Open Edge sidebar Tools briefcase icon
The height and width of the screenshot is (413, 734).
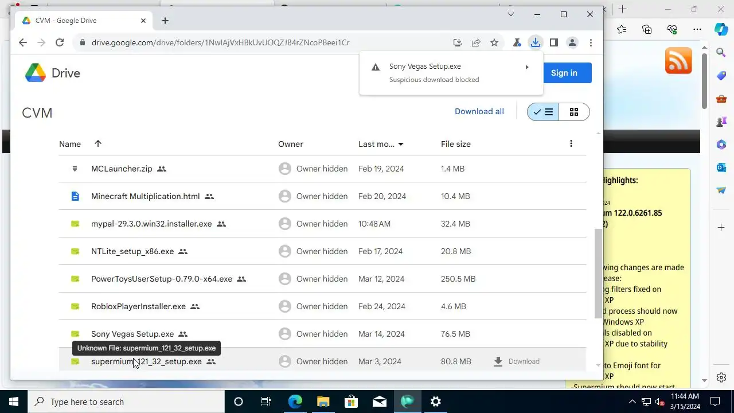coord(721,99)
